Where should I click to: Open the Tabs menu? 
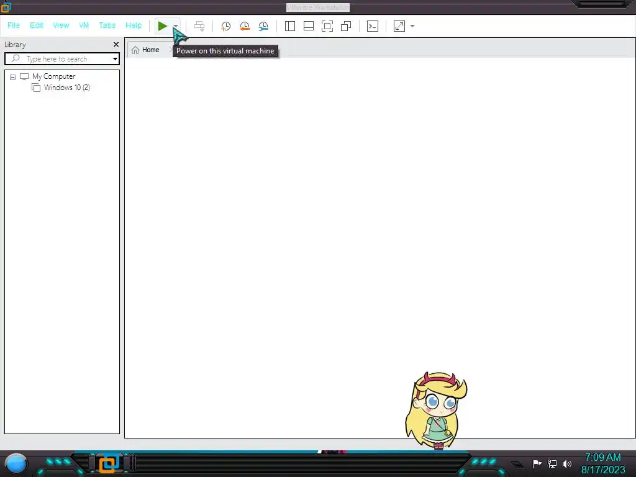[107, 25]
